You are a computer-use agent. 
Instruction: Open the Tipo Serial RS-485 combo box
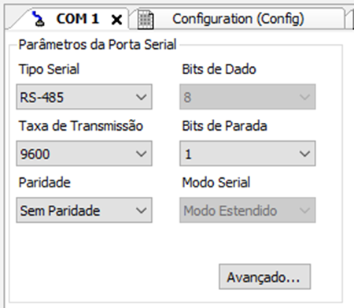click(x=84, y=97)
